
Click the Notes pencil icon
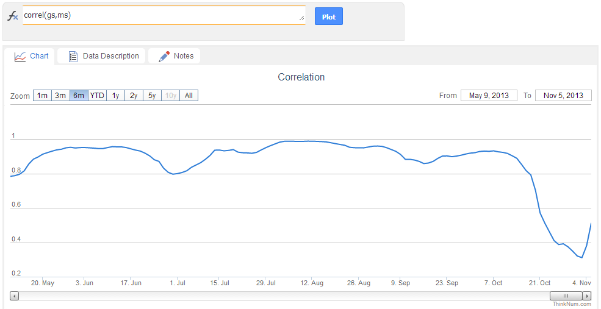[164, 56]
